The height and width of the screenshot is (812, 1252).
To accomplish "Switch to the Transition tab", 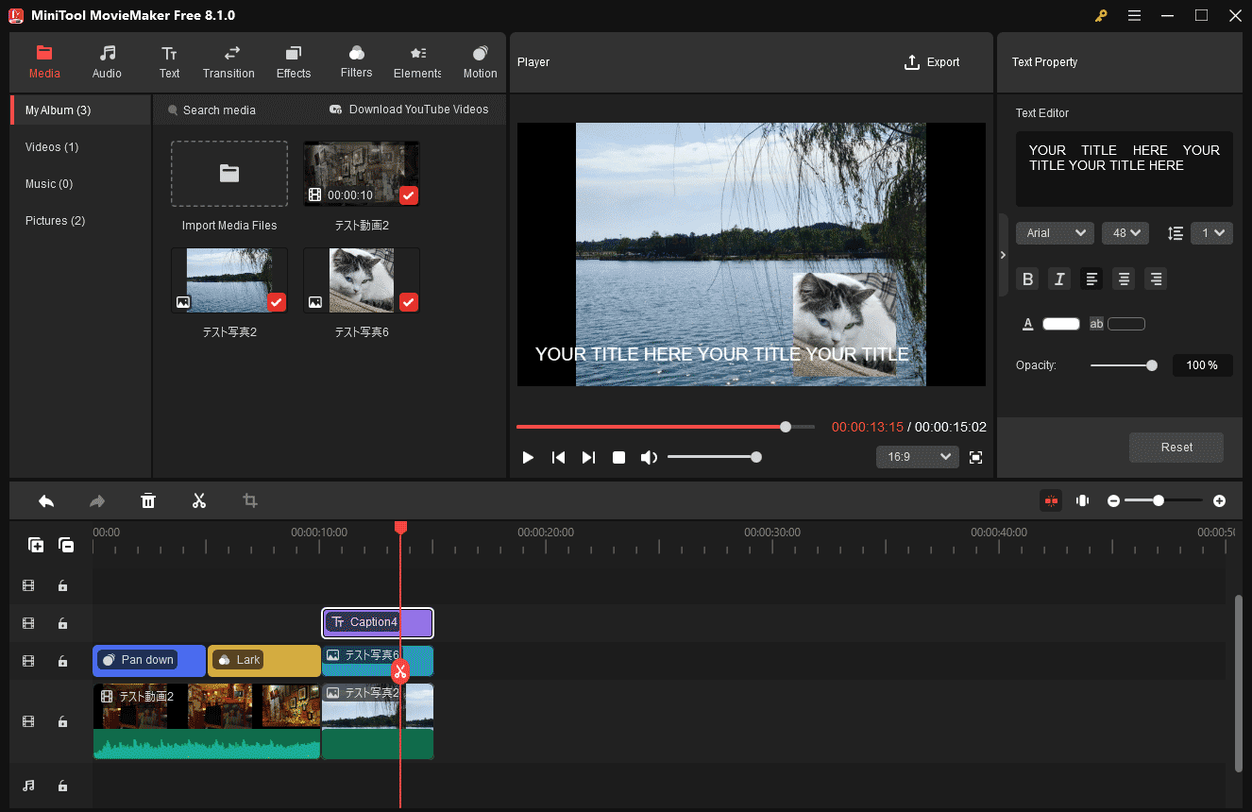I will pyautogui.click(x=228, y=62).
